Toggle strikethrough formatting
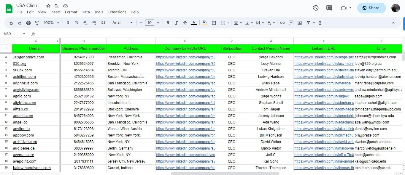Viewport: 405px width, 175px height. 185,23
